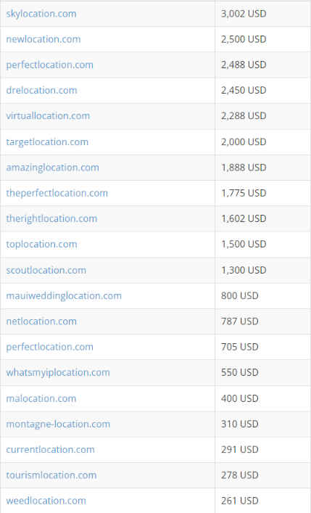The image size is (311, 513).
Task: Click the newlocation.com domain link
Action: click(43, 39)
